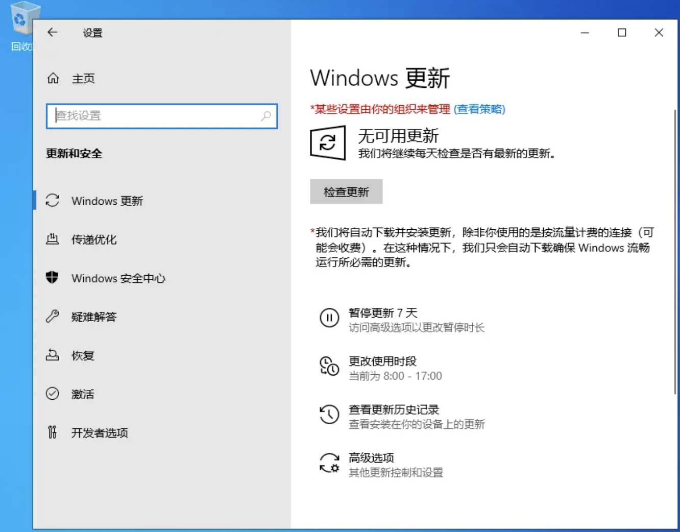
Task: Select the 激活 checkmark icon
Action: (x=53, y=394)
